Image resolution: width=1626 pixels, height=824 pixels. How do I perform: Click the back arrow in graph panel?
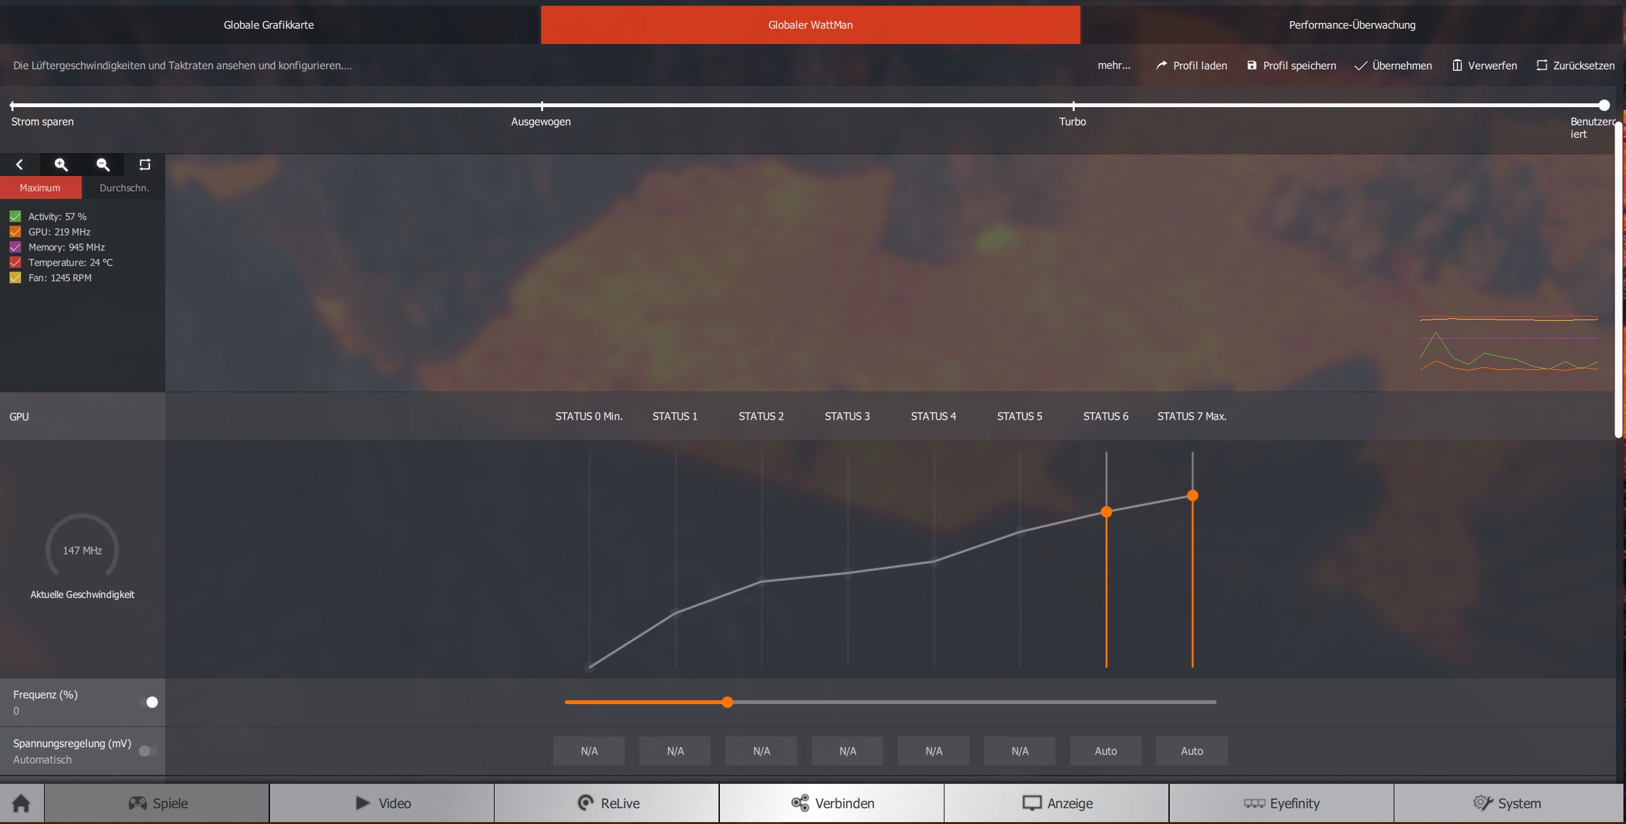(x=20, y=165)
